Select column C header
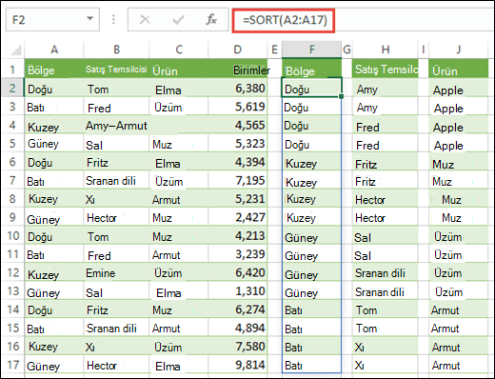Screen dimensions: 495x379 179,50
